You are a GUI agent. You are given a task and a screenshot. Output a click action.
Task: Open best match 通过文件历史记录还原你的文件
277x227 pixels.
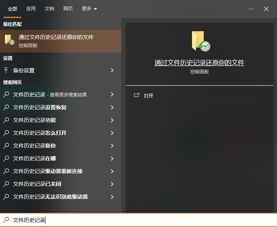[60, 41]
